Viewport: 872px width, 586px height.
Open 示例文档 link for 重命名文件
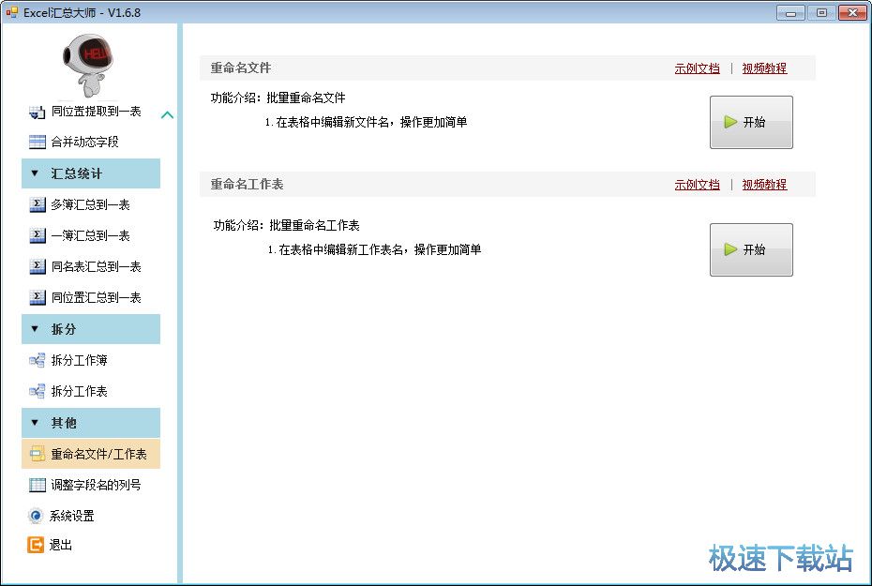point(697,68)
